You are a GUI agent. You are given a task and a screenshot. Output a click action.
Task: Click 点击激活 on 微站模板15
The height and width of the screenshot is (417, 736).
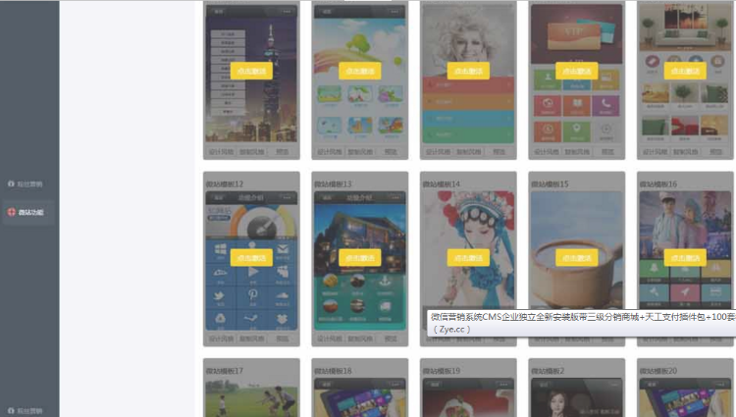tap(576, 258)
